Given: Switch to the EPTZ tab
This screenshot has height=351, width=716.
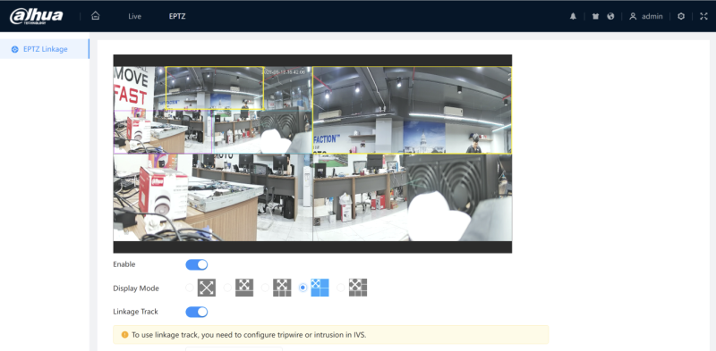Looking at the screenshot, I should point(177,16).
